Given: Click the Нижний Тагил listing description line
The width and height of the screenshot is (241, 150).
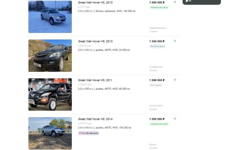Looking at the screenshot, I should coord(104,89).
